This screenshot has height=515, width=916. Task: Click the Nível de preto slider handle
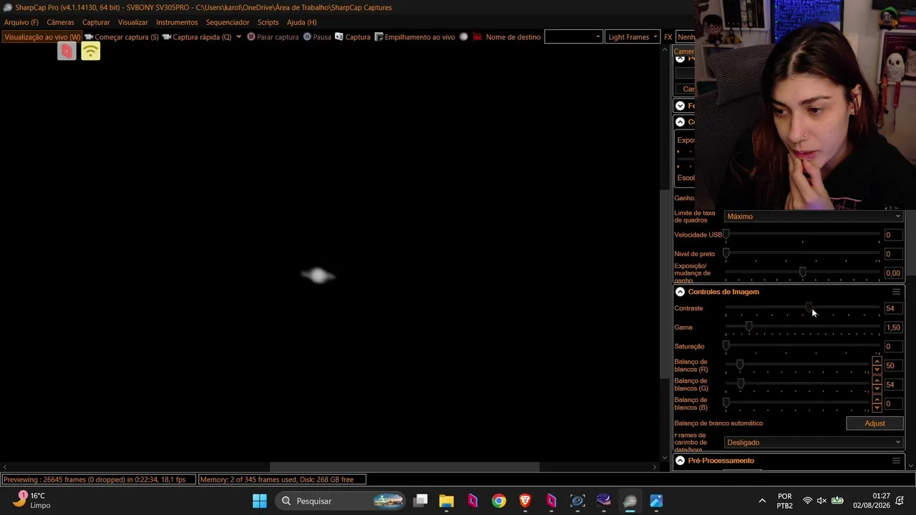(x=726, y=252)
